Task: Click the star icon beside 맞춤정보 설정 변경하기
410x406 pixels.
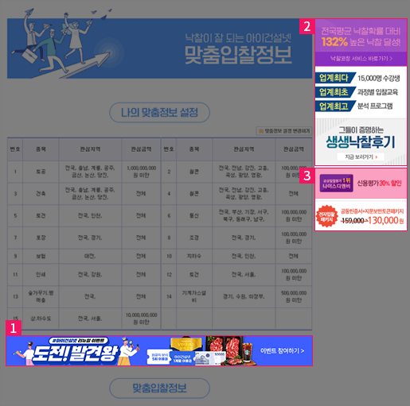Action: [x=261, y=131]
